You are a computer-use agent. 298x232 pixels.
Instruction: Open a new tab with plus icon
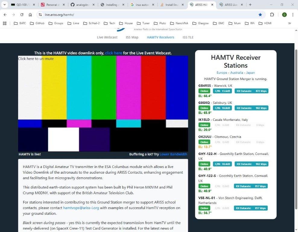[x=250, y=5]
